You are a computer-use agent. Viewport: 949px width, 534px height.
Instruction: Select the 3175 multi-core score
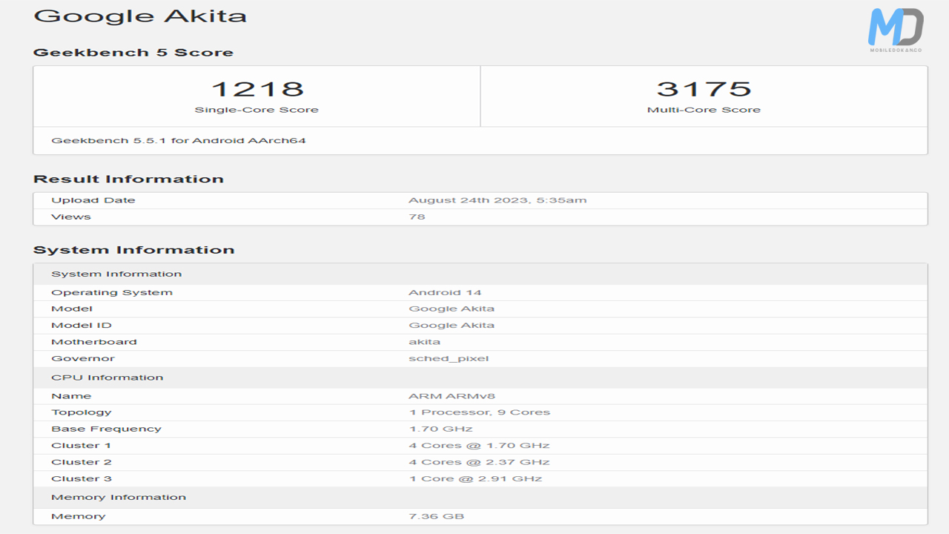coord(704,89)
